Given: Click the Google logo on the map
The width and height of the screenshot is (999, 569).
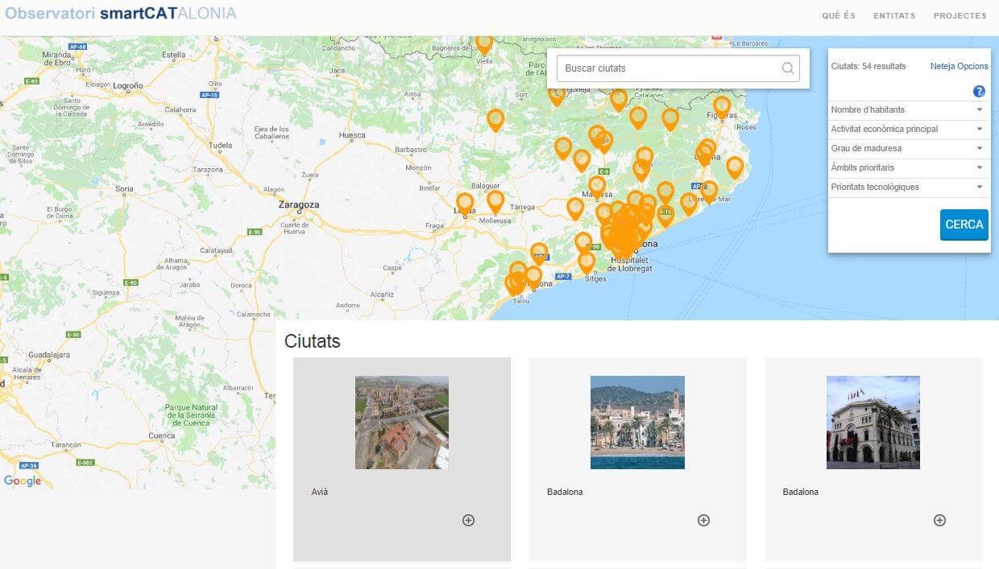Looking at the screenshot, I should pyautogui.click(x=23, y=480).
